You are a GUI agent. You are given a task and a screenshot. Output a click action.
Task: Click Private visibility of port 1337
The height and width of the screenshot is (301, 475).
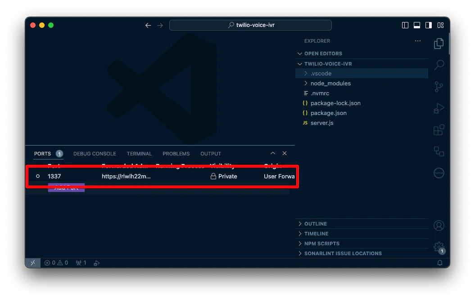pos(224,176)
